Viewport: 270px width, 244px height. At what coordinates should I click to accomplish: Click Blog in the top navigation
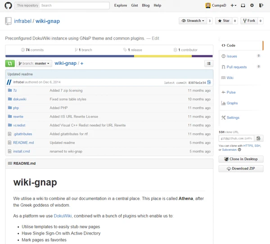[x=146, y=5]
